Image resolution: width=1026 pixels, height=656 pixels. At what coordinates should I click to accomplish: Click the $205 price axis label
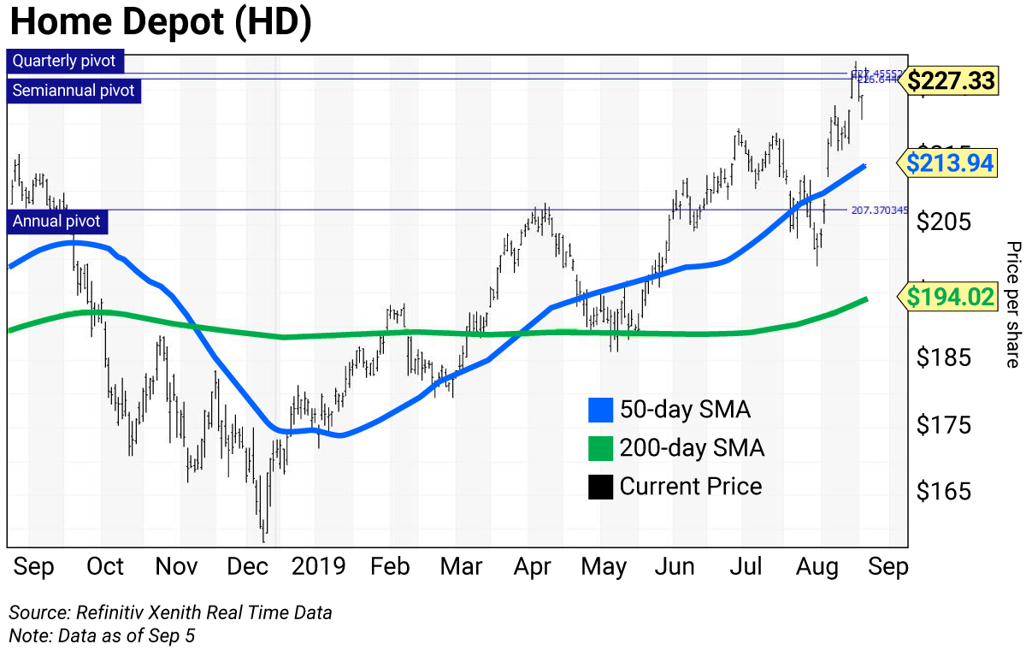coord(945,222)
